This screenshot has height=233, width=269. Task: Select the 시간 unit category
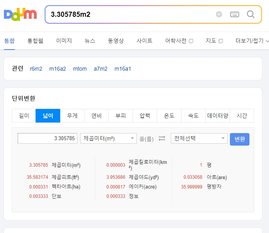[x=242, y=116]
